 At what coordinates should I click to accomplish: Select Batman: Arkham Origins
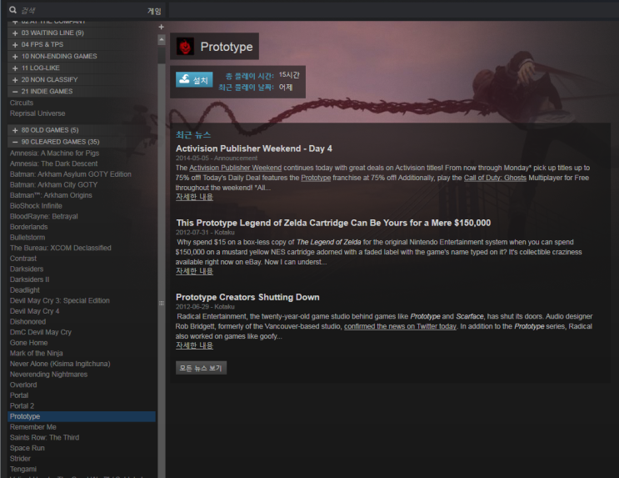51,195
